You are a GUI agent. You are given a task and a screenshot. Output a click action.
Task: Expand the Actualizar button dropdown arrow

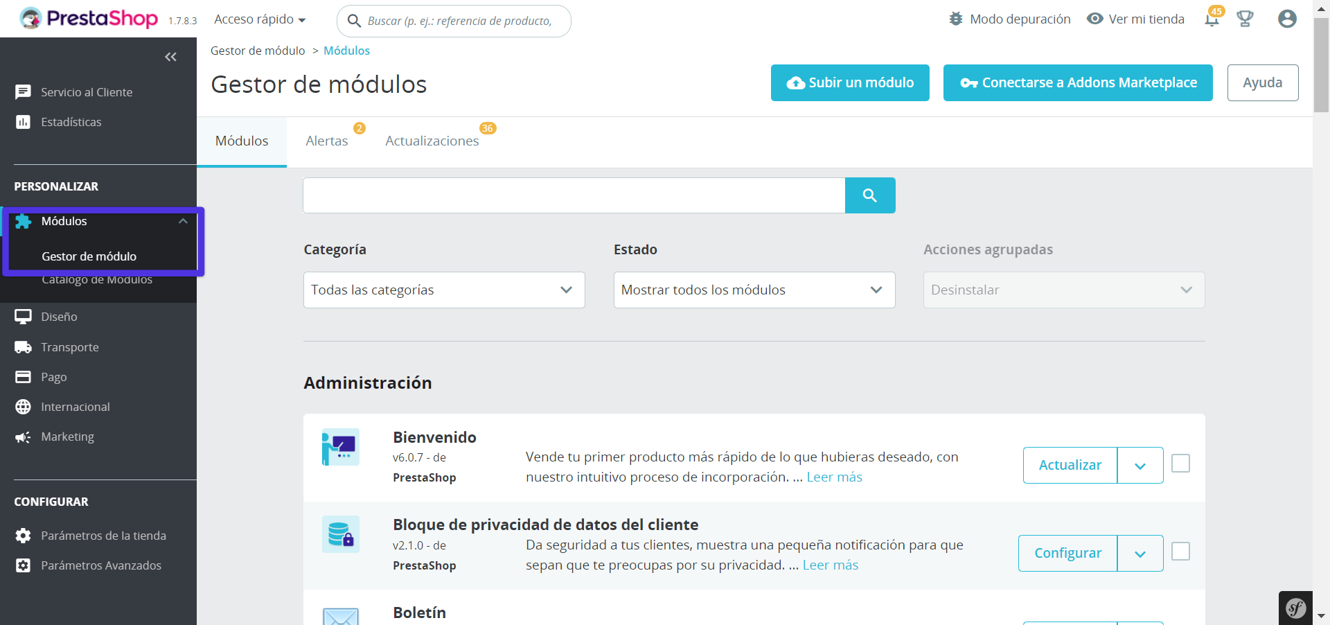pyautogui.click(x=1140, y=466)
